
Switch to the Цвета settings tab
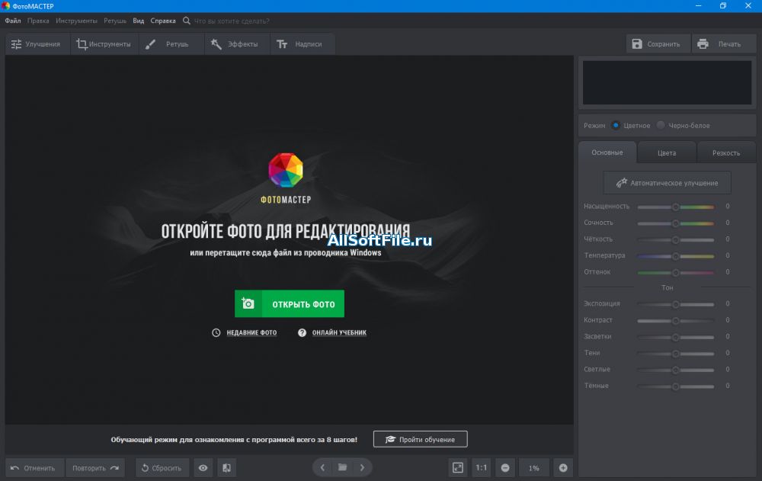tap(667, 153)
